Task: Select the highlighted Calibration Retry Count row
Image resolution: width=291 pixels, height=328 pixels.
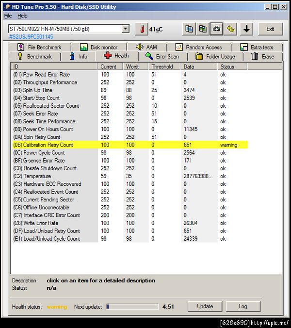Action: (130, 145)
